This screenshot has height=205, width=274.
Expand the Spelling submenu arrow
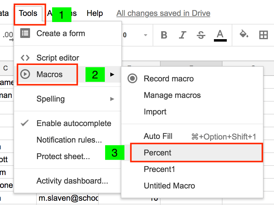pyautogui.click(x=112, y=99)
